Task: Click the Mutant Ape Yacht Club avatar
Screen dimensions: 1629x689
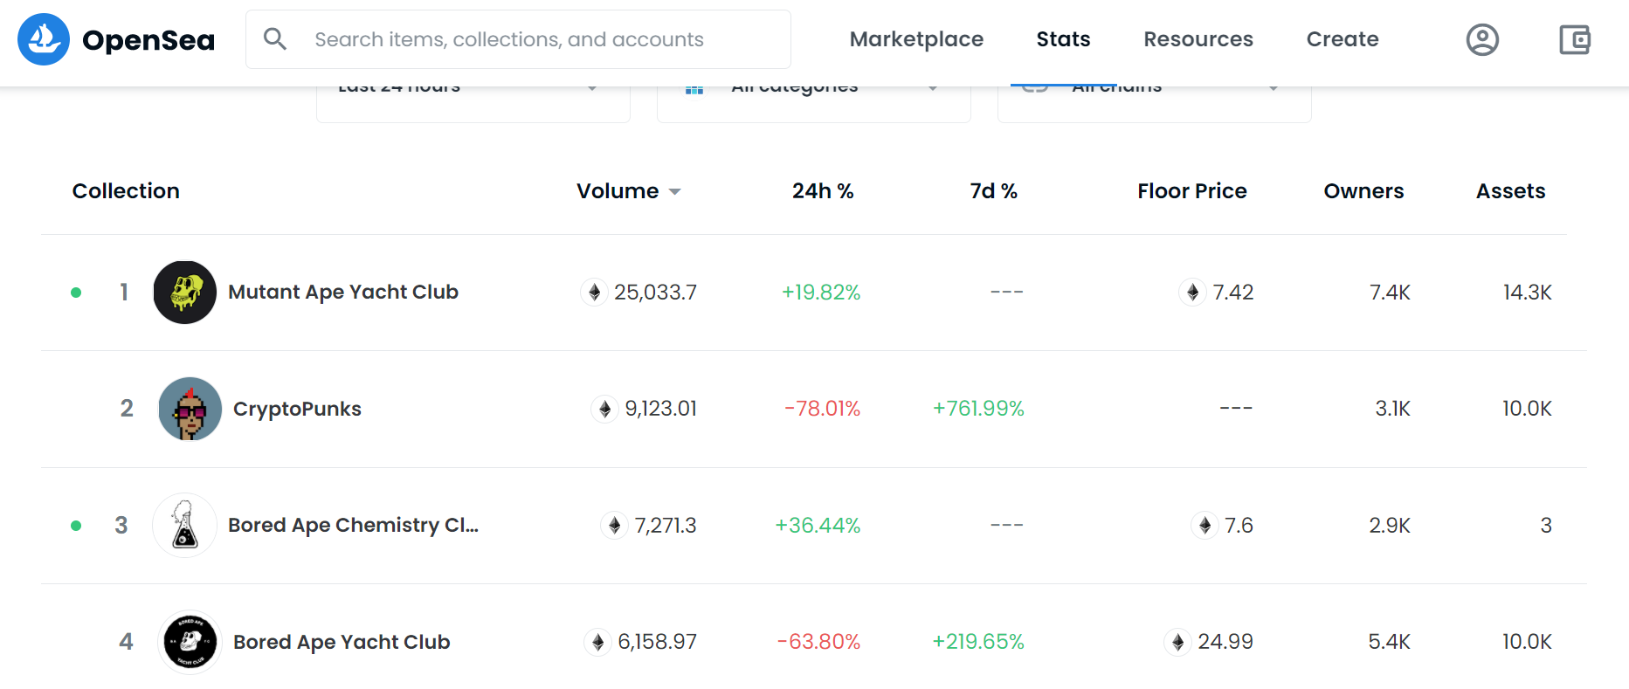Action: tap(185, 293)
